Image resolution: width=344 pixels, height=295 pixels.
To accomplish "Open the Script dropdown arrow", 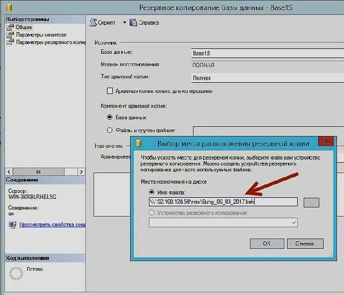I will point(124,23).
